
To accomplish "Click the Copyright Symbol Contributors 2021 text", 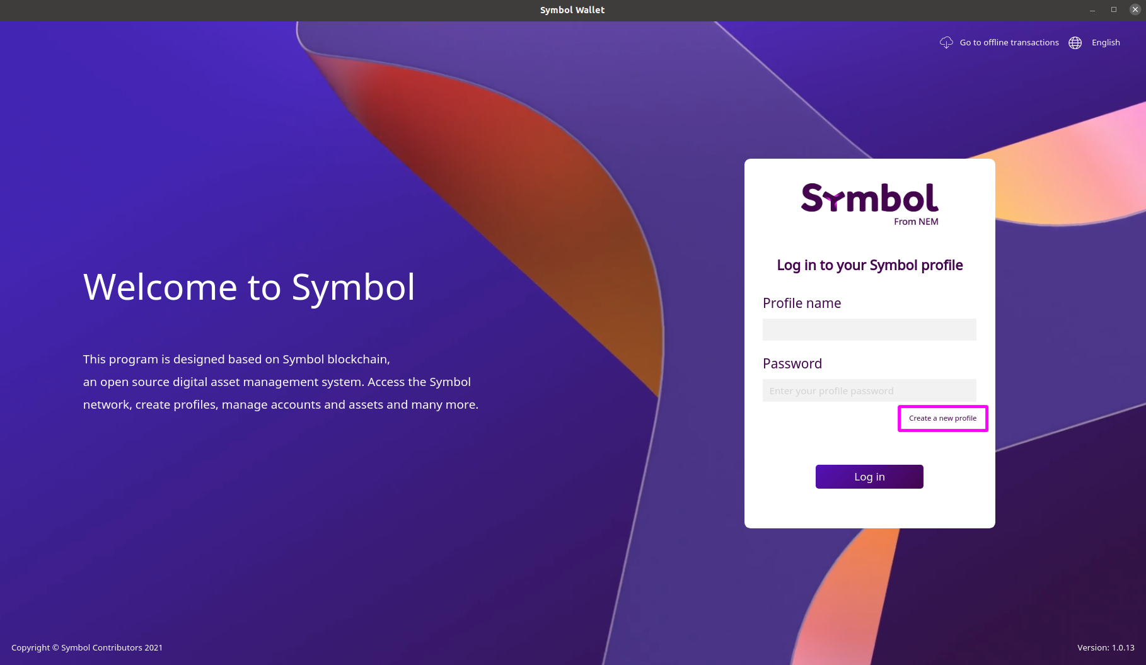I will tap(87, 647).
